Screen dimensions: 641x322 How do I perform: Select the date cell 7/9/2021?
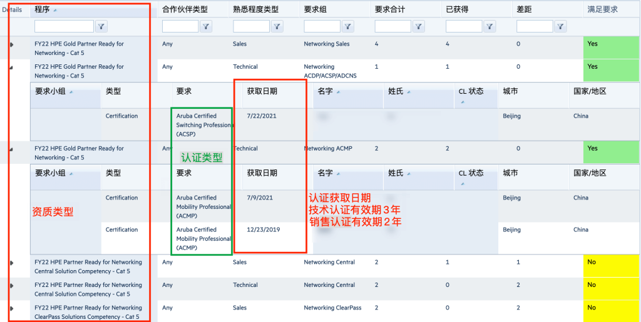click(260, 198)
